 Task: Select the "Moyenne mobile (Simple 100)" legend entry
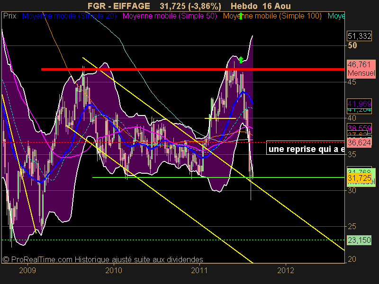click(x=272, y=16)
